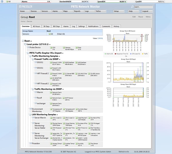
Task: Click the green 43 sensors status icon
Action: [x=49, y=34]
